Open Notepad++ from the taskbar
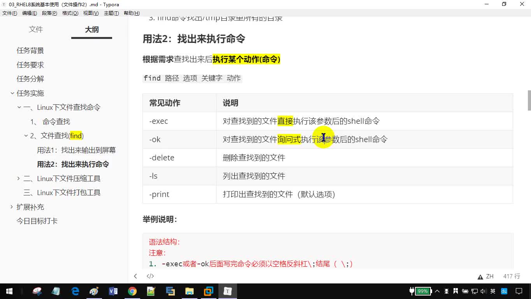Image resolution: width=531 pixels, height=299 pixels. click(x=151, y=291)
